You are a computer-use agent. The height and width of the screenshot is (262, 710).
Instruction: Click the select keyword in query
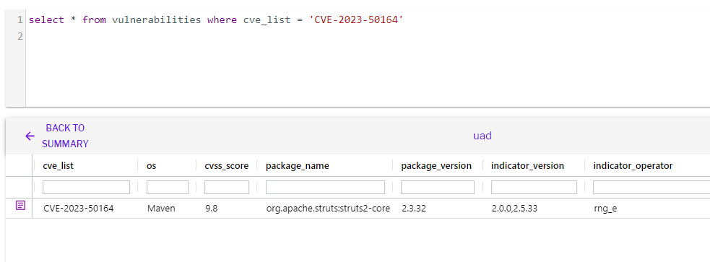(x=47, y=20)
